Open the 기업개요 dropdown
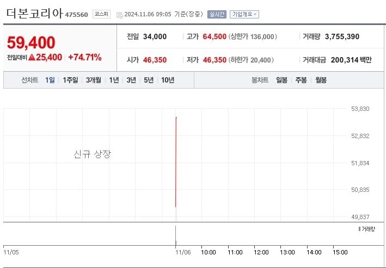 click(x=244, y=15)
